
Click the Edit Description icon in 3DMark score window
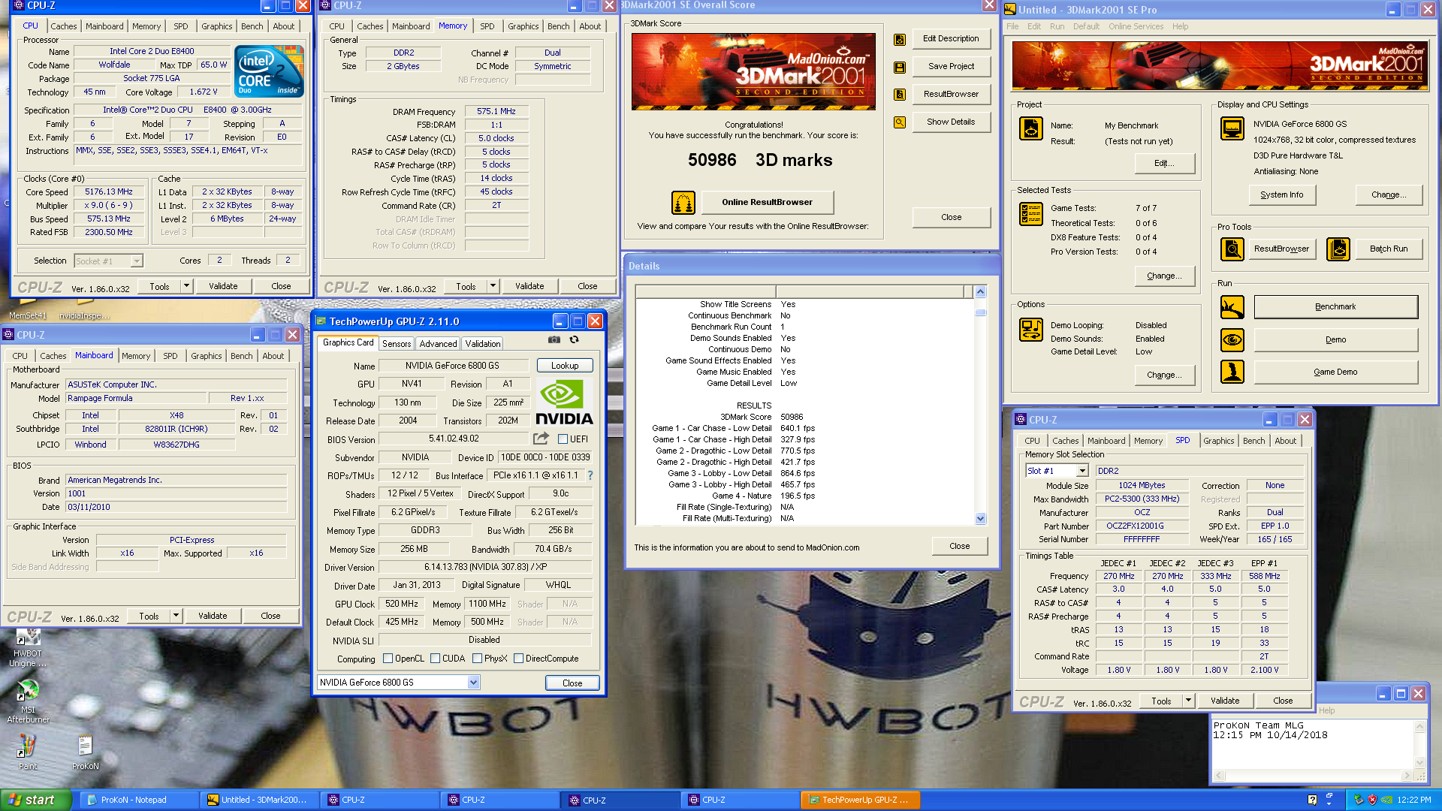click(x=899, y=39)
